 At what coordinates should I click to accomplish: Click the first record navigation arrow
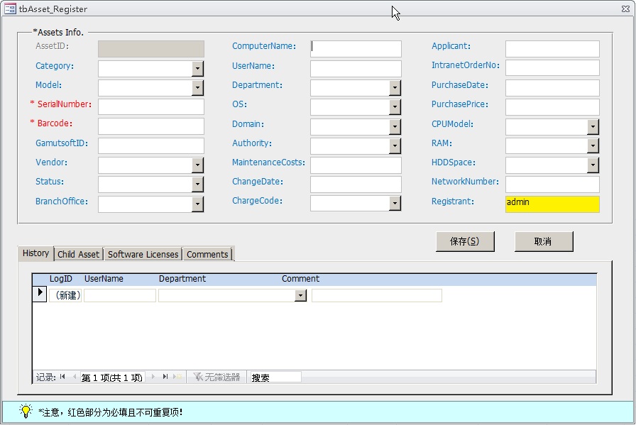(x=62, y=377)
